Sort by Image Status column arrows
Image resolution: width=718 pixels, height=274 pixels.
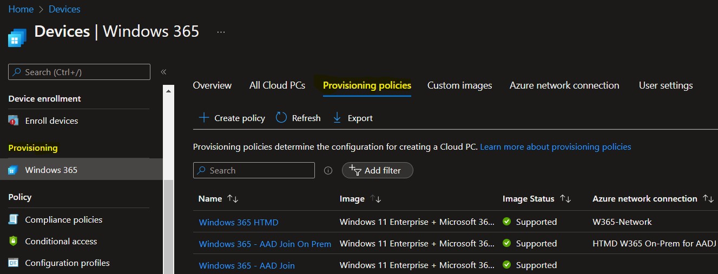(x=565, y=199)
